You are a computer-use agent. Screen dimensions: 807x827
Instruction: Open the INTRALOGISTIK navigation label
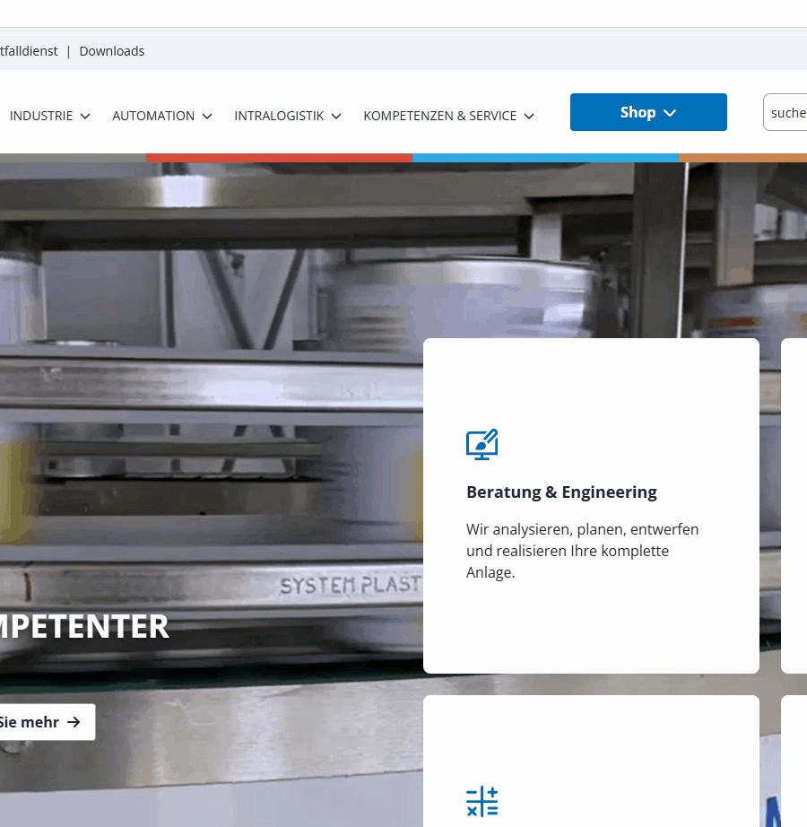pos(279,116)
